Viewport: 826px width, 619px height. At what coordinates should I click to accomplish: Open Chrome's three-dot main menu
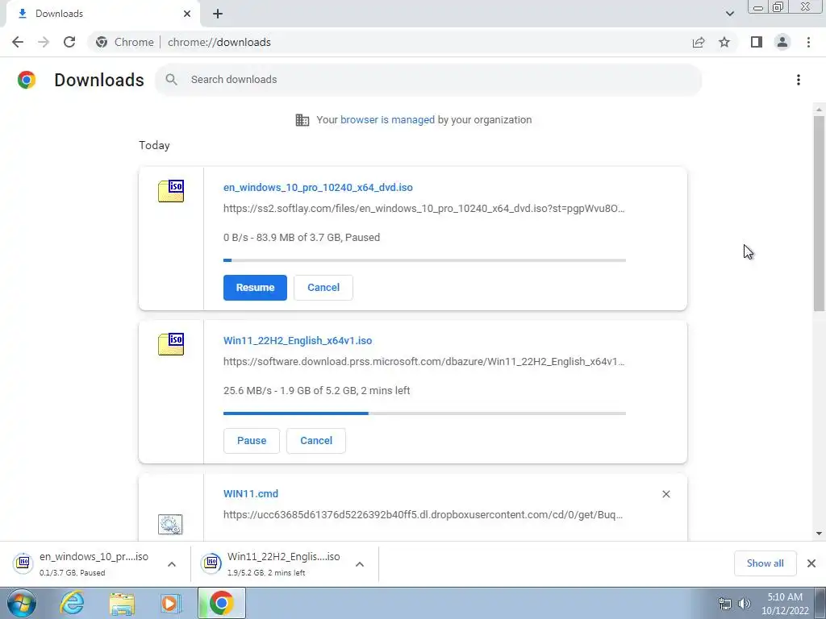[x=808, y=42]
